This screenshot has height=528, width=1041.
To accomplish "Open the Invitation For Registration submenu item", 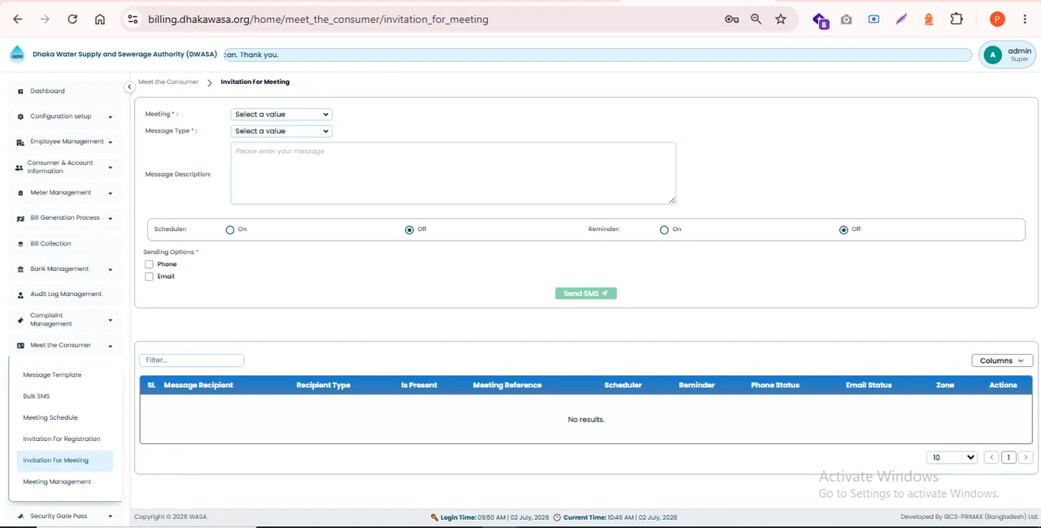I will click(x=62, y=439).
